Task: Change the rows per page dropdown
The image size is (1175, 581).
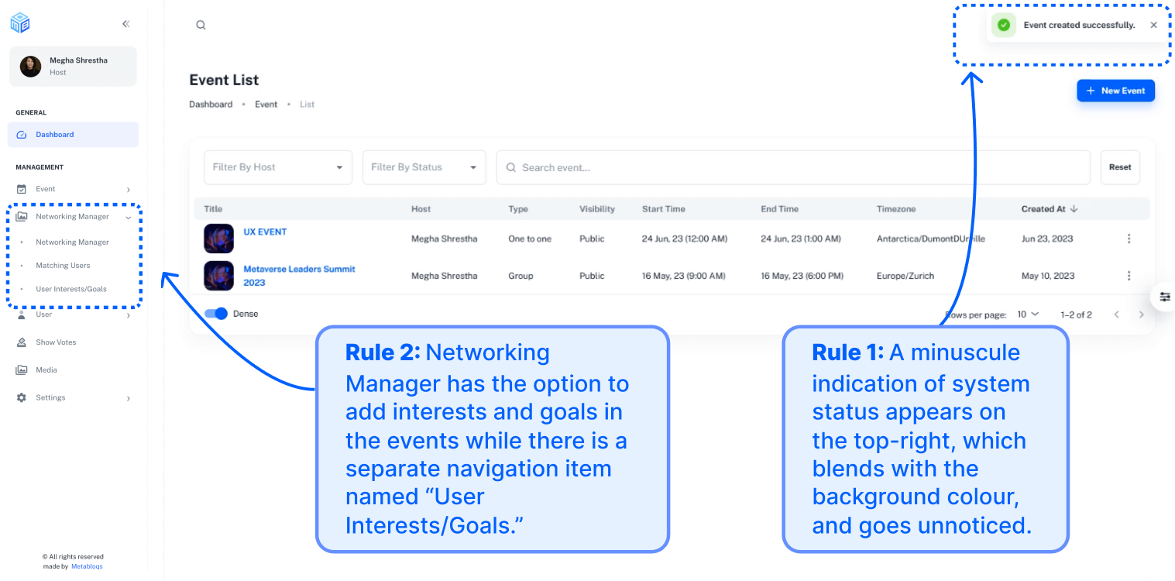Action: [x=1028, y=315]
